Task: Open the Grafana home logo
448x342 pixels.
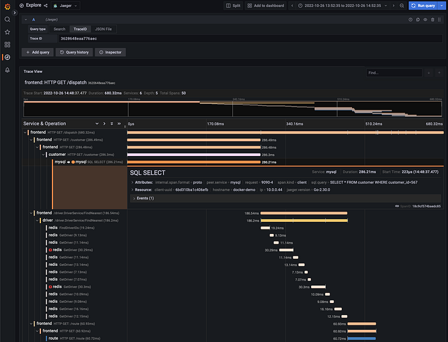Action: point(8,6)
